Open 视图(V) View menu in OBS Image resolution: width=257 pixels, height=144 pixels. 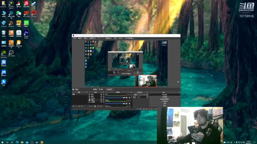click(x=85, y=38)
